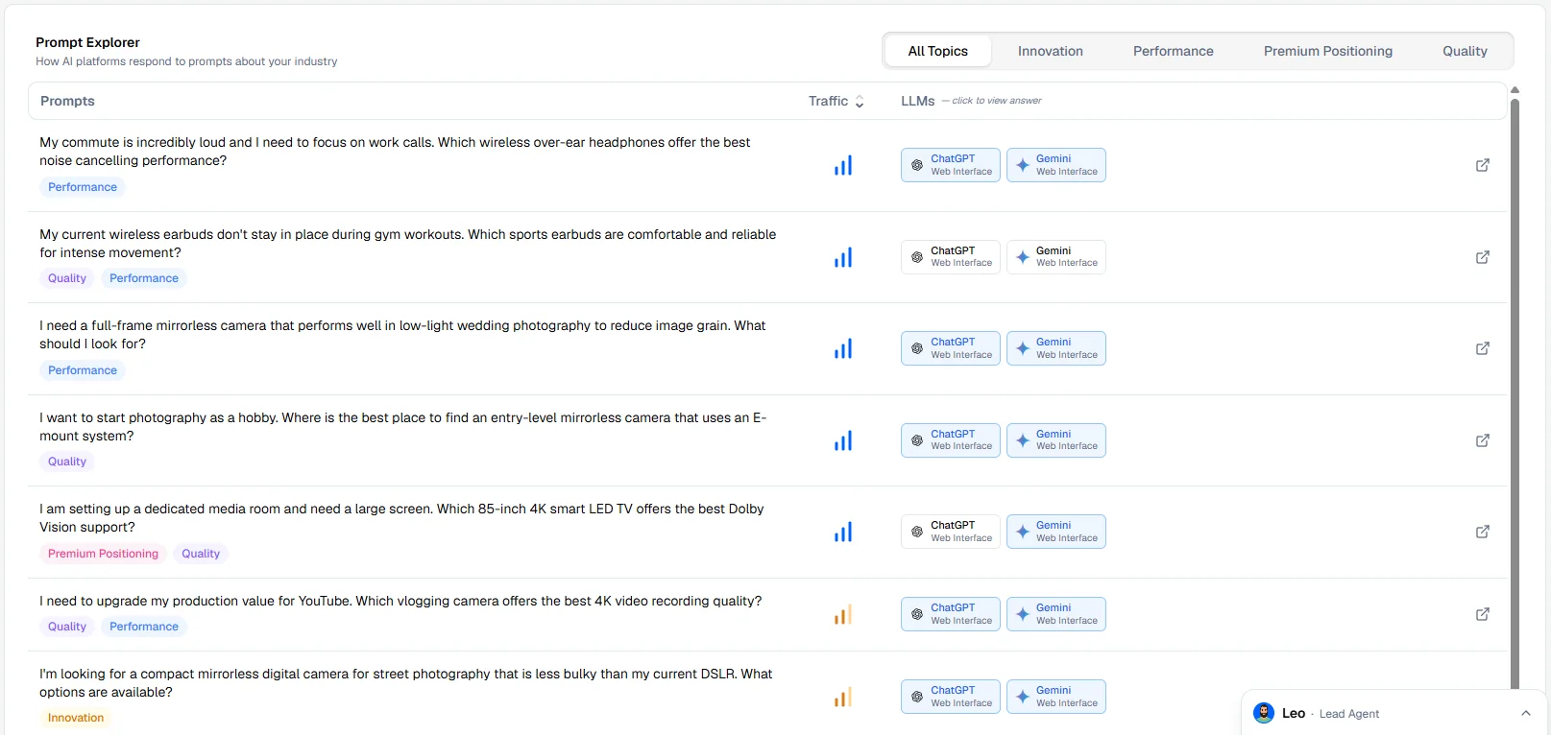View Gemini answer for noise cancelling headphones
Image resolution: width=1551 pixels, height=735 pixels.
1056,165
